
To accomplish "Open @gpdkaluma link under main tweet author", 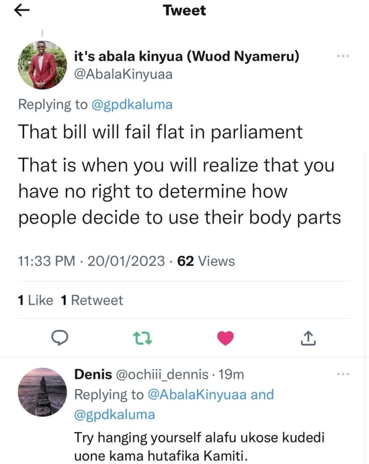I will pyautogui.click(x=132, y=105).
